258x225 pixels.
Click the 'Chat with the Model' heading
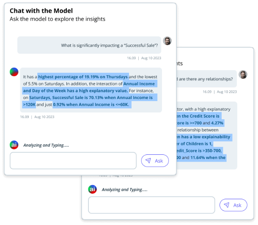click(41, 11)
